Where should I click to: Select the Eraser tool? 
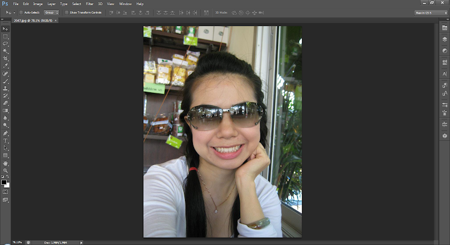pos(6,103)
